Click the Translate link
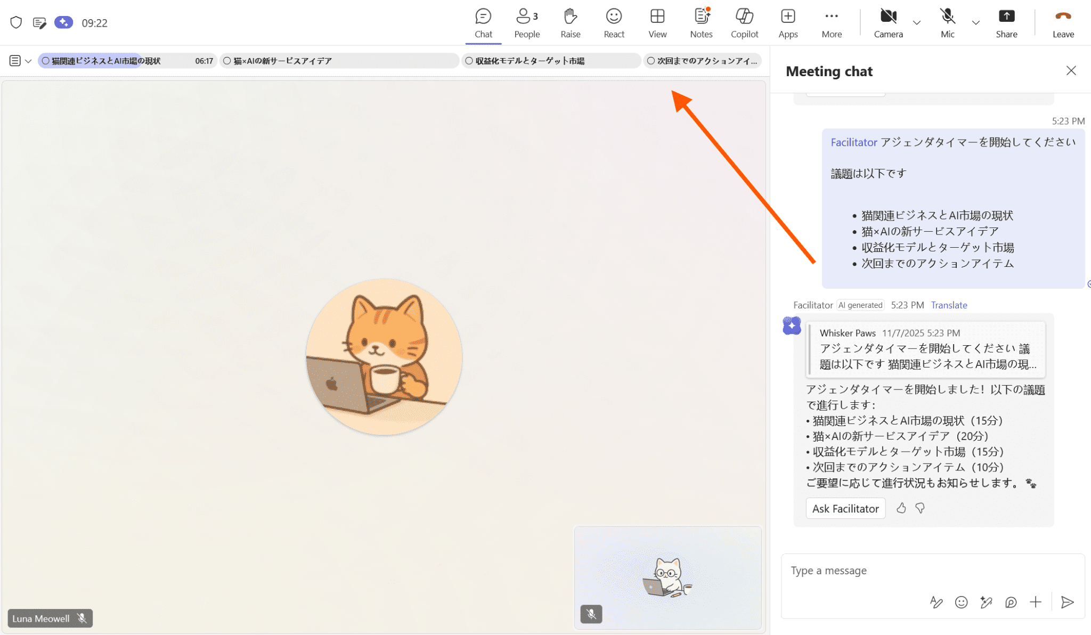1091x635 pixels. pos(949,305)
